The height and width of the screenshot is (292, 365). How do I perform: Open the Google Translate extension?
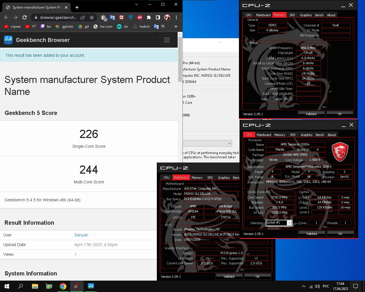(112, 17)
